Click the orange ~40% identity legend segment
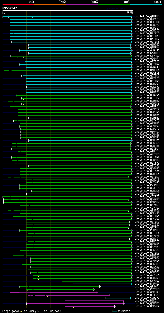 (50, 5)
